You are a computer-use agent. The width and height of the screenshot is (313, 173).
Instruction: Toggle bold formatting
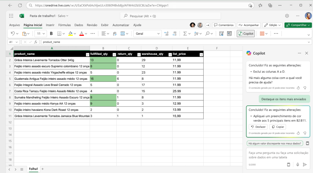click(51, 33)
